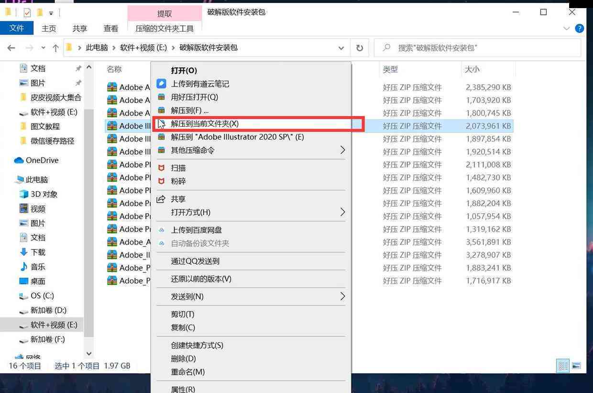Sort by 大小 column header
This screenshot has height=393, width=593.
click(x=472, y=69)
